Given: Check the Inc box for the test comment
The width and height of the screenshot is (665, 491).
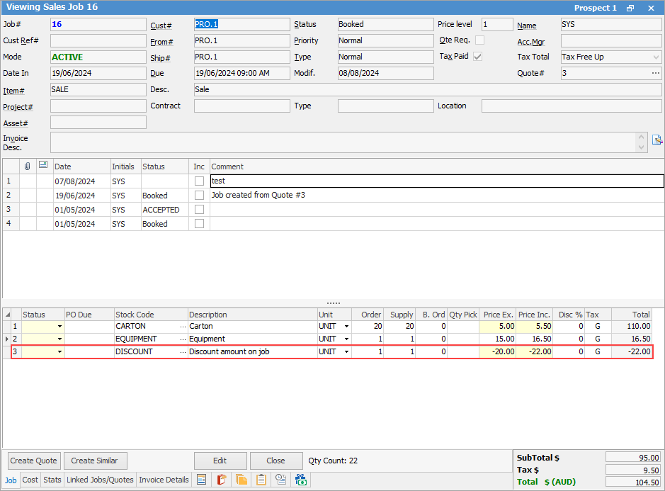Looking at the screenshot, I should tap(200, 181).
